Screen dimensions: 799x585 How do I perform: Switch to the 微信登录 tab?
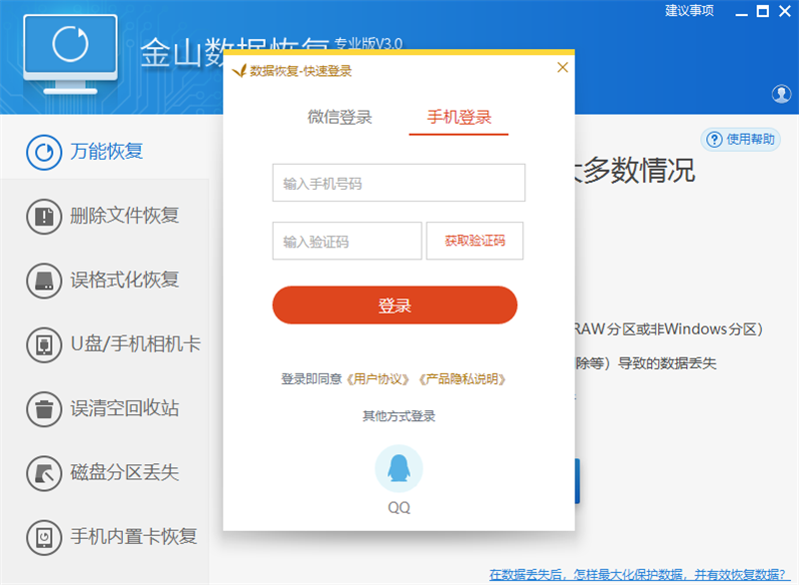pos(340,117)
